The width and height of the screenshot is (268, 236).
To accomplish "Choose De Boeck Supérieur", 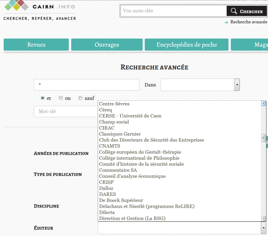I will click(180, 200).
